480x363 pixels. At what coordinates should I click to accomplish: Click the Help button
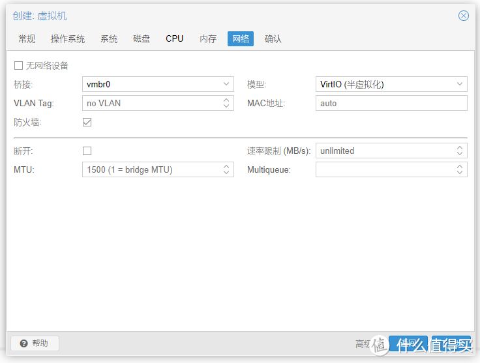click(35, 343)
